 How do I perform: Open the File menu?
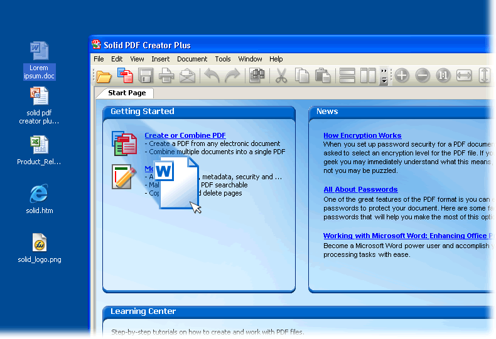(99, 59)
